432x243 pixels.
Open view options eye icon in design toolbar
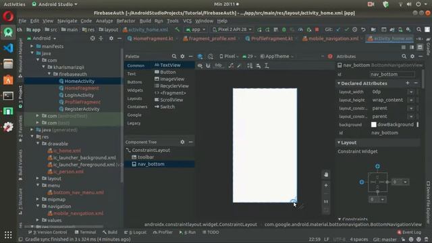tap(200, 65)
